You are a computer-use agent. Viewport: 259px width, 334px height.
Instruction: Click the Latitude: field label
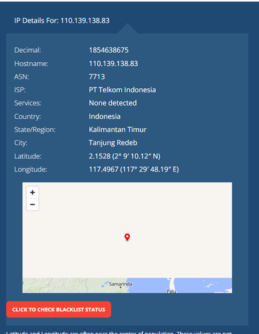(28, 156)
